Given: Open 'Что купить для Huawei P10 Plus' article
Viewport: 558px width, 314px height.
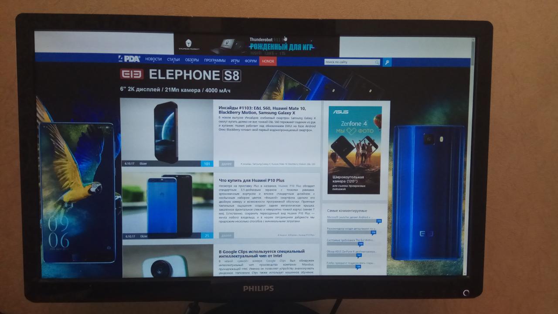Looking at the screenshot, I should 251,180.
